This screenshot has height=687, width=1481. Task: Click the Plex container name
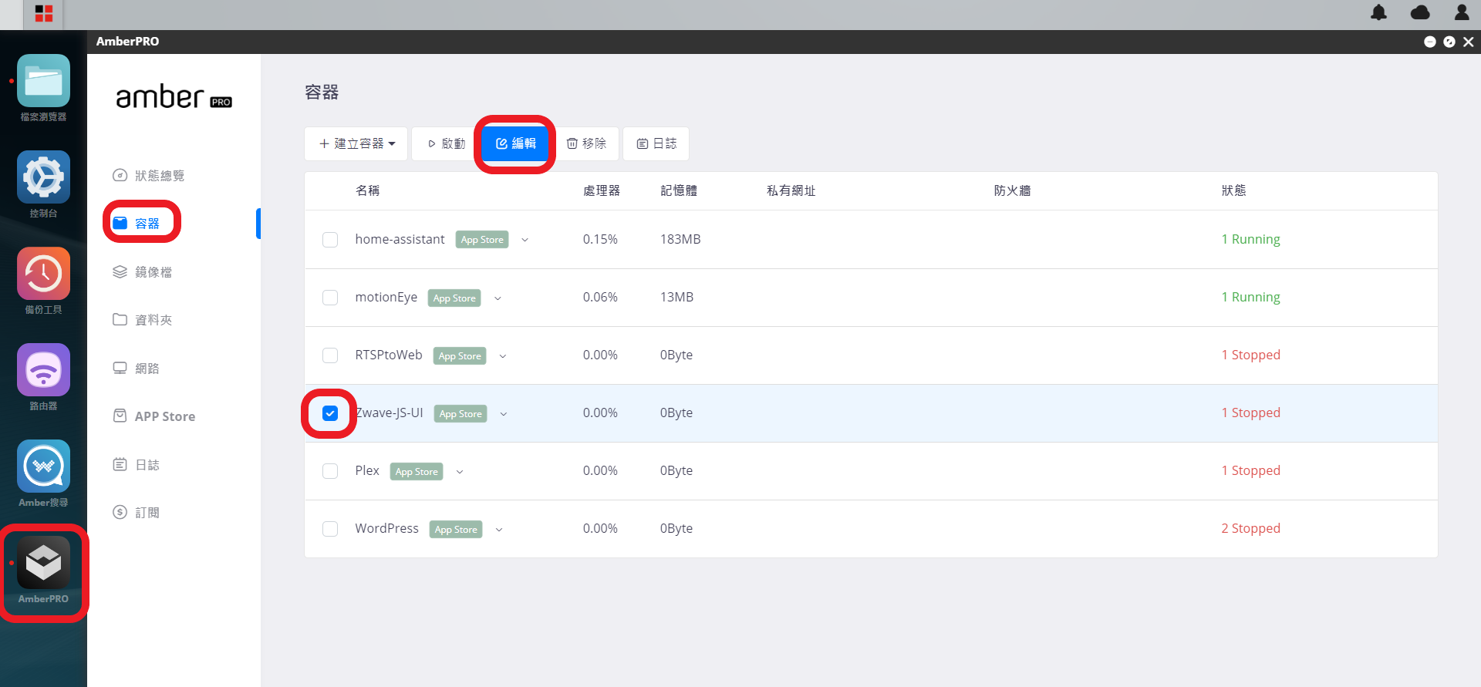(x=367, y=471)
